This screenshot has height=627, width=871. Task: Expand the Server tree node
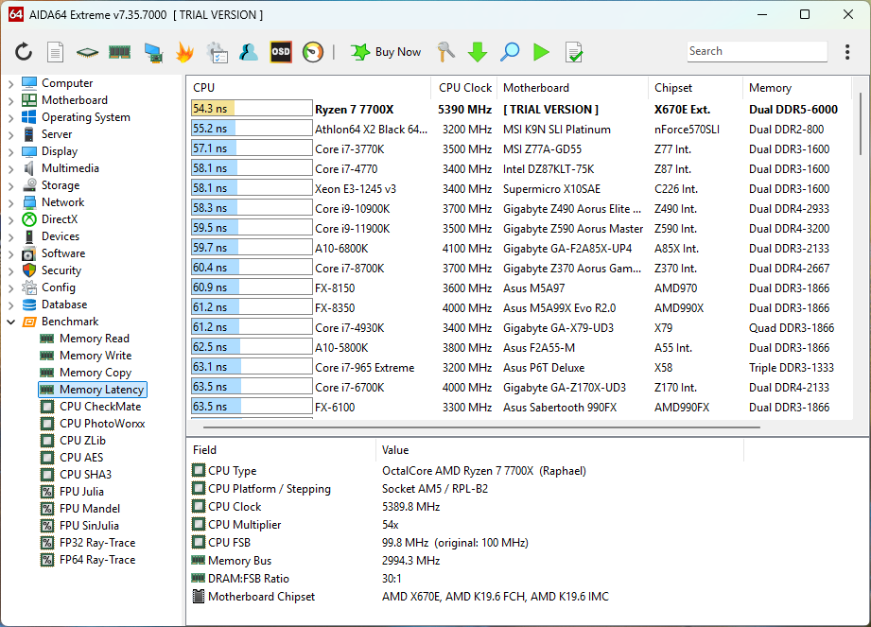pos(11,134)
